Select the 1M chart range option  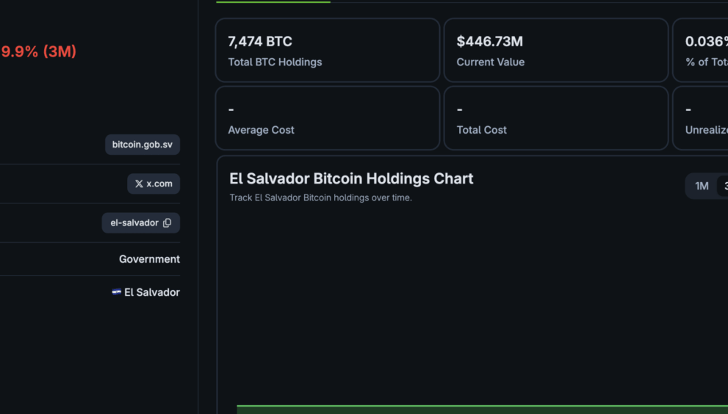[x=702, y=186]
